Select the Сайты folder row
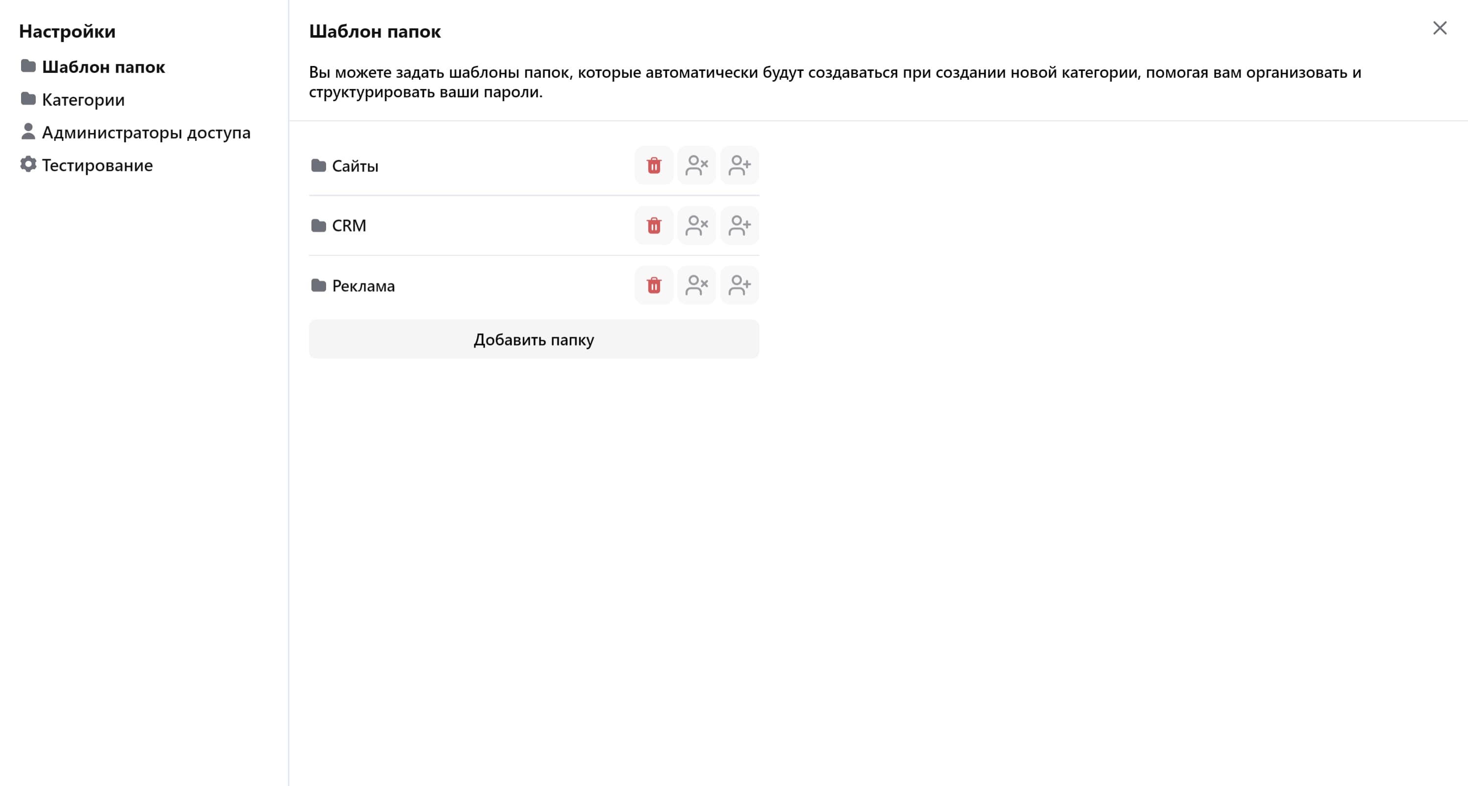1468x786 pixels. pyautogui.click(x=534, y=166)
